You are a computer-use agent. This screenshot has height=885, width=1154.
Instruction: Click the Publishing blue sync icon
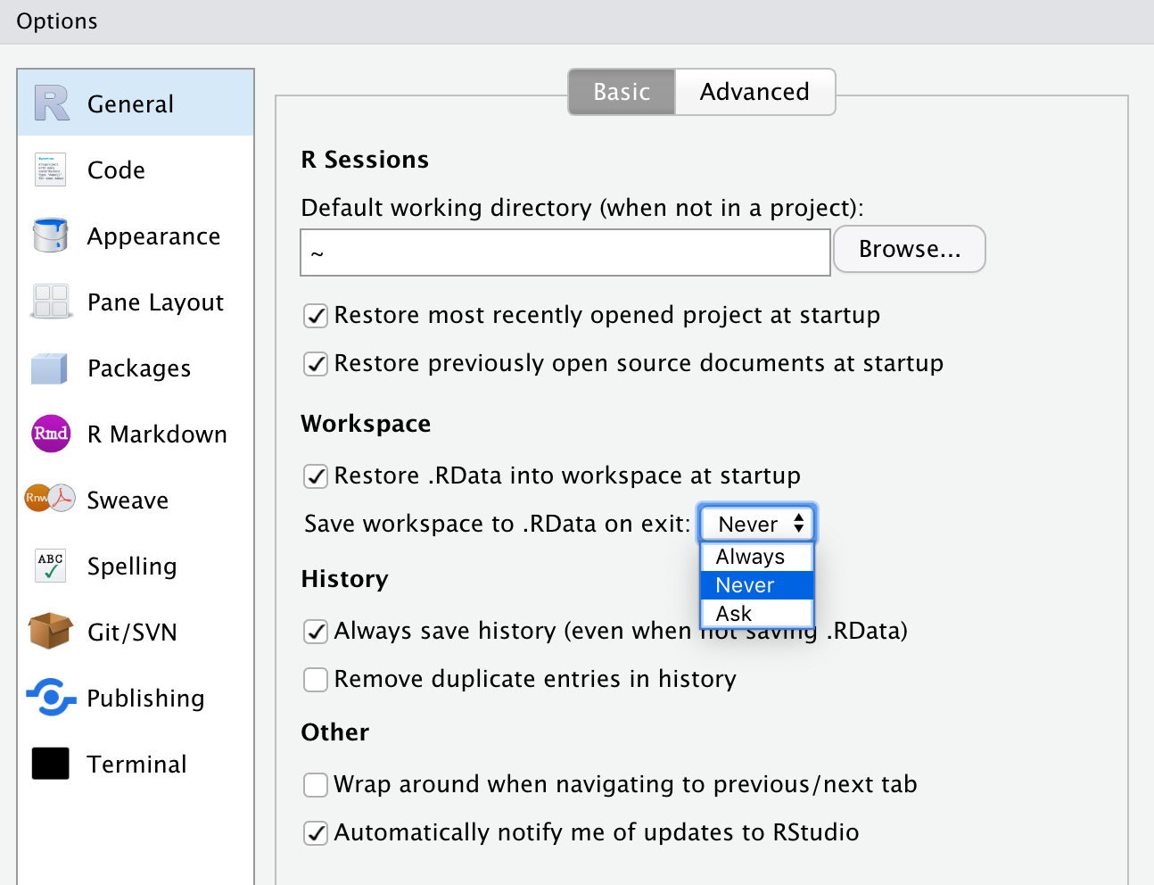(x=51, y=697)
